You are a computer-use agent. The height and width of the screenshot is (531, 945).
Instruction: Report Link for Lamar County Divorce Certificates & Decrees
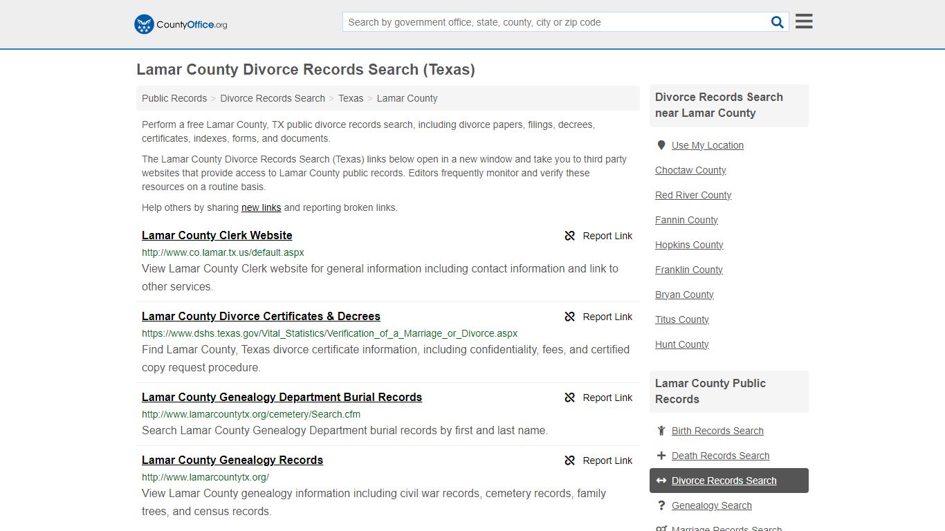(607, 316)
